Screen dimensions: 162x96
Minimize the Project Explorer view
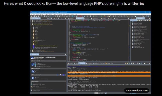click(x=63, y=18)
